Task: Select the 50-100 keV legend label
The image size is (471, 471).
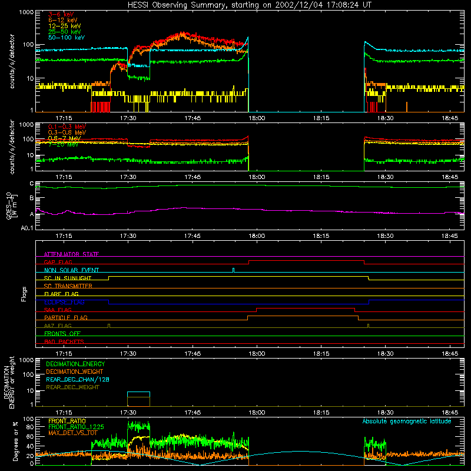Action: click(x=67, y=38)
